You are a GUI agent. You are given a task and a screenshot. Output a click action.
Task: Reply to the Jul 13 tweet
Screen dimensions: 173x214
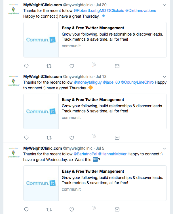point(26,138)
